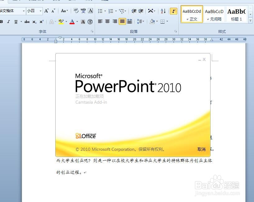The height and width of the screenshot is (202, 254).
Task: Click the Asian Layout icon
Action: click(151, 11)
